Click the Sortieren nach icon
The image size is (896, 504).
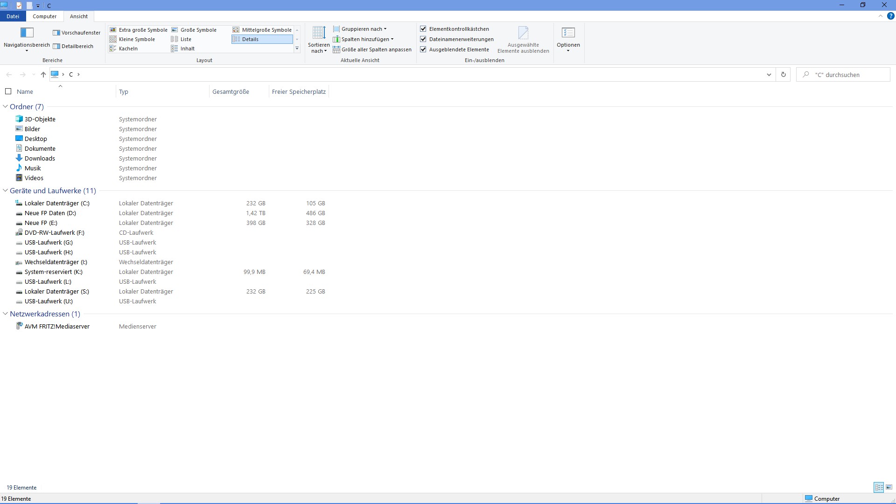click(x=319, y=33)
